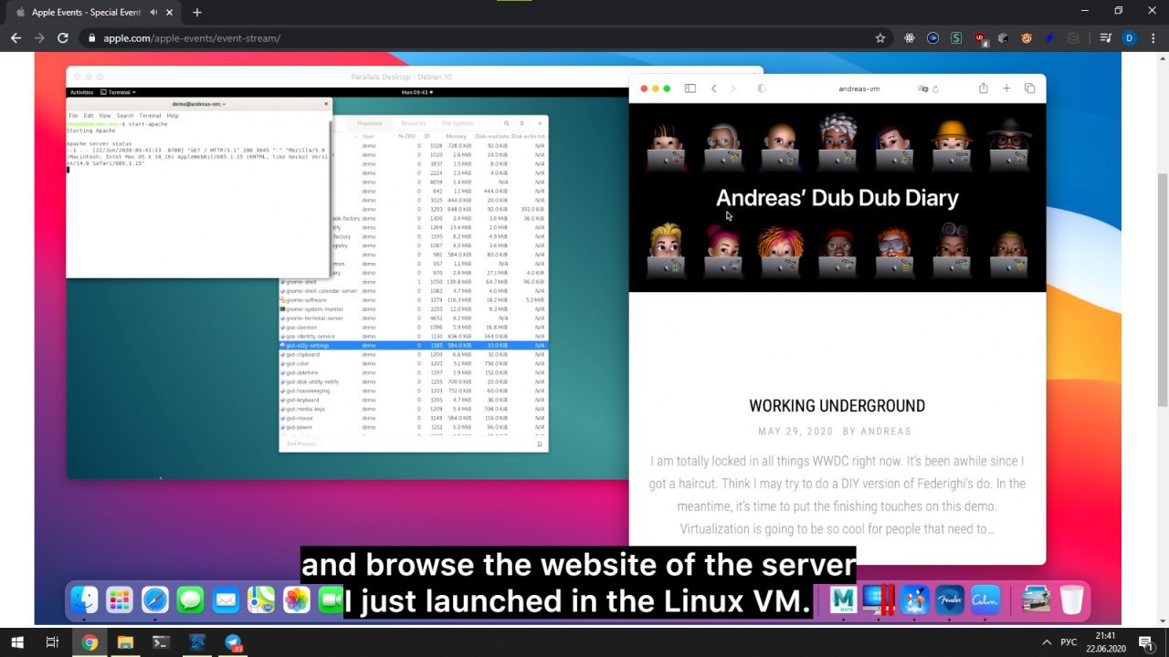1169x657 pixels.
Task: Switch to the Resources tab in System Monitor
Action: point(414,123)
